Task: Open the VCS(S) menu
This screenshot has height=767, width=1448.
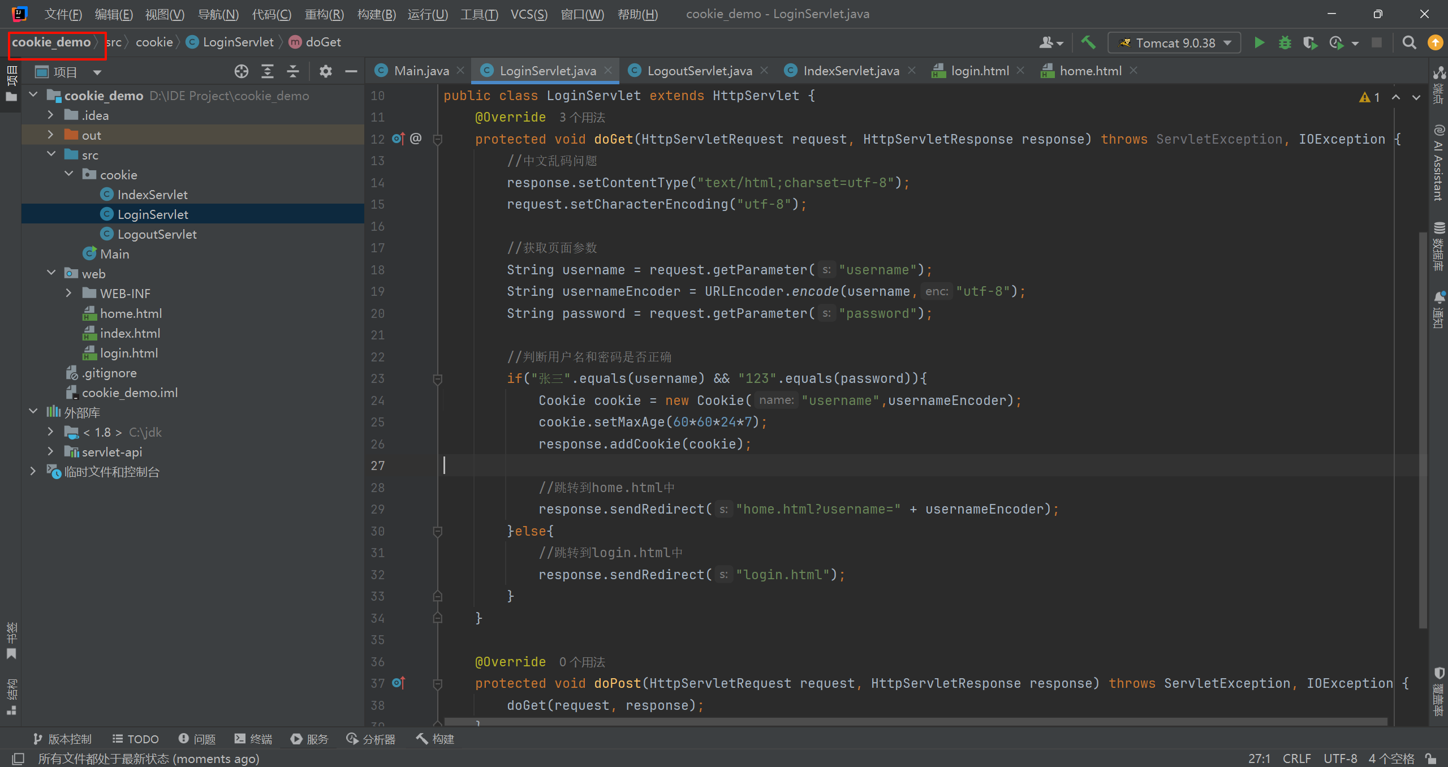Action: [x=529, y=14]
